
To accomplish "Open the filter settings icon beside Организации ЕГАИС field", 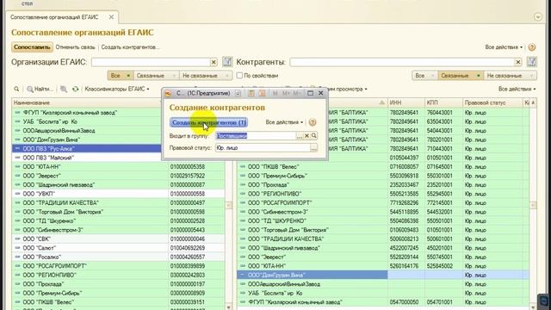I will [227, 62].
